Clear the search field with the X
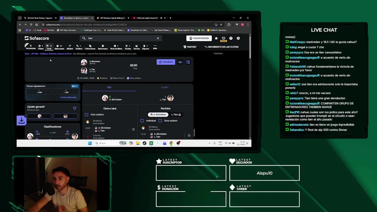 click(x=158, y=38)
